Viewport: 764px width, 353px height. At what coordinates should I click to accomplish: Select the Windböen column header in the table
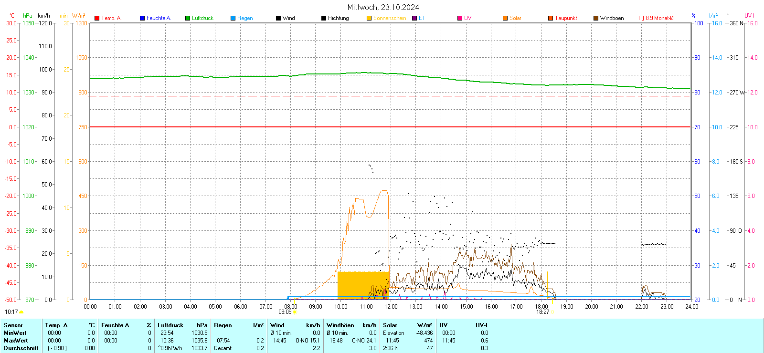pyautogui.click(x=340, y=325)
